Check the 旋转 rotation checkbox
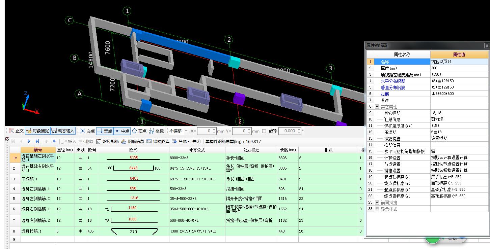 tap(264, 131)
